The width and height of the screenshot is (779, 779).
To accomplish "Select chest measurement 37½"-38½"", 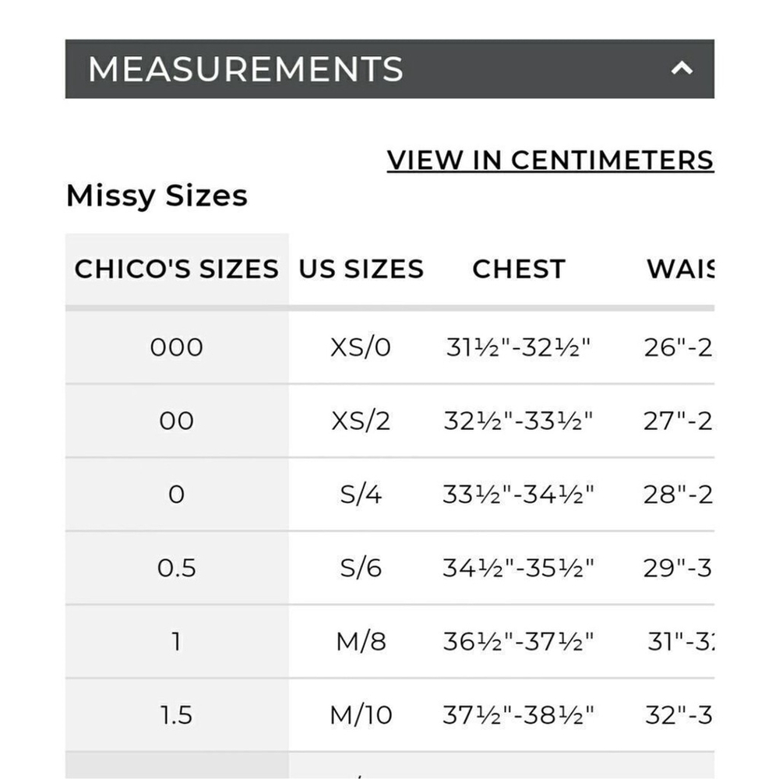I will 518,715.
